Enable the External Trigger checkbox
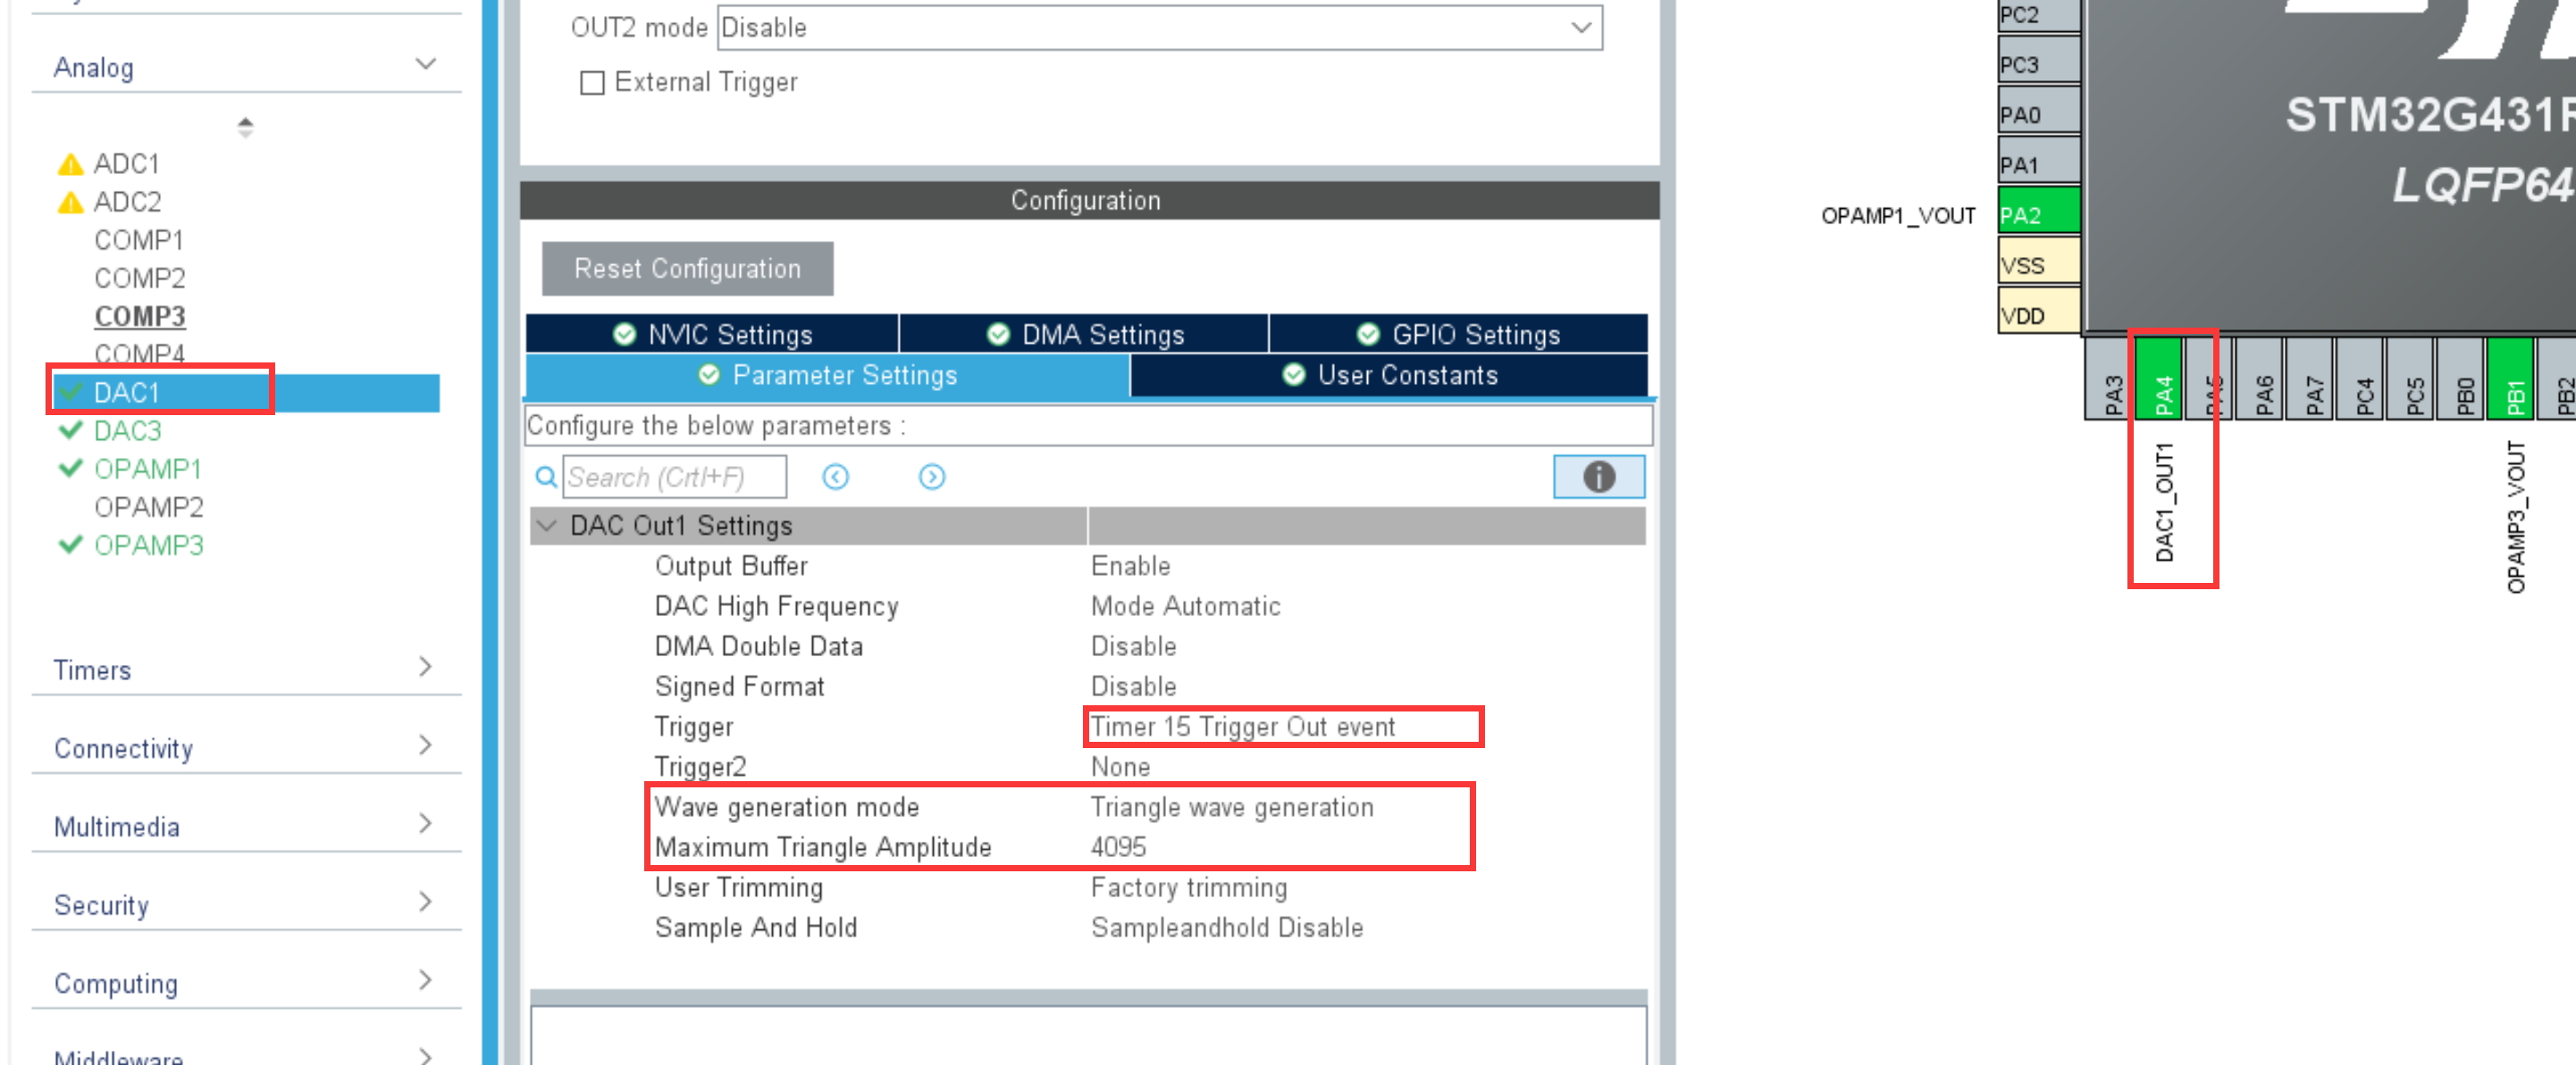 [x=592, y=82]
